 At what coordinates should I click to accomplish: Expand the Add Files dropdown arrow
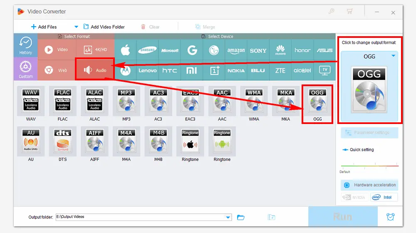coord(76,27)
